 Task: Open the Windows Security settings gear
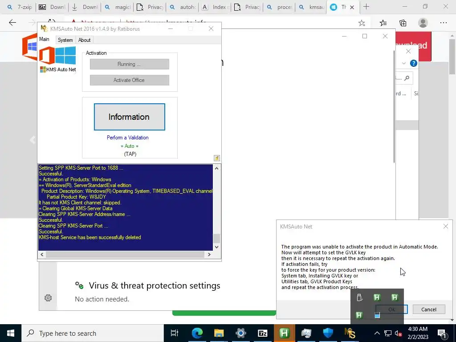[x=48, y=298]
